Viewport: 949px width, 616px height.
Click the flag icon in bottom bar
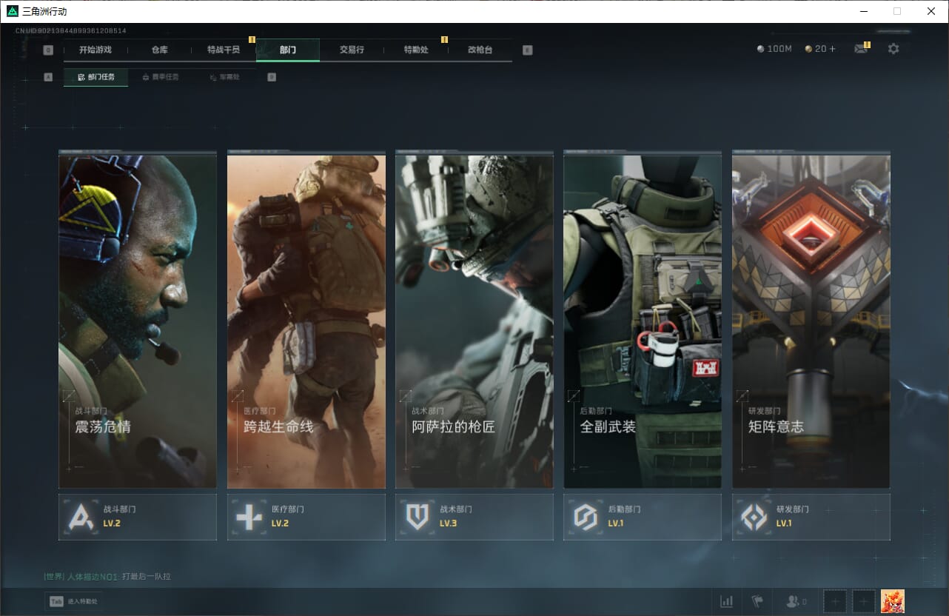pos(757,601)
